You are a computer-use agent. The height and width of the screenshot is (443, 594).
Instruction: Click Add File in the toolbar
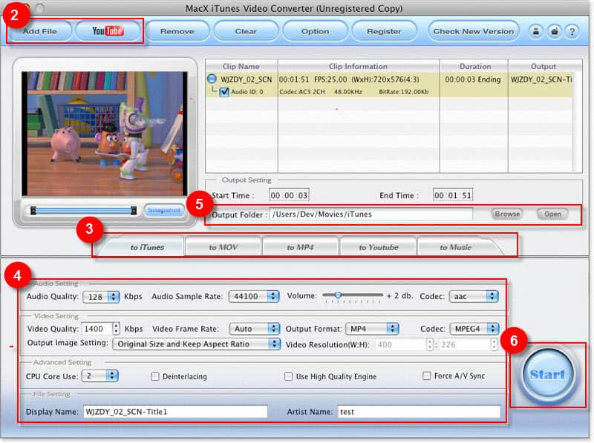click(42, 31)
